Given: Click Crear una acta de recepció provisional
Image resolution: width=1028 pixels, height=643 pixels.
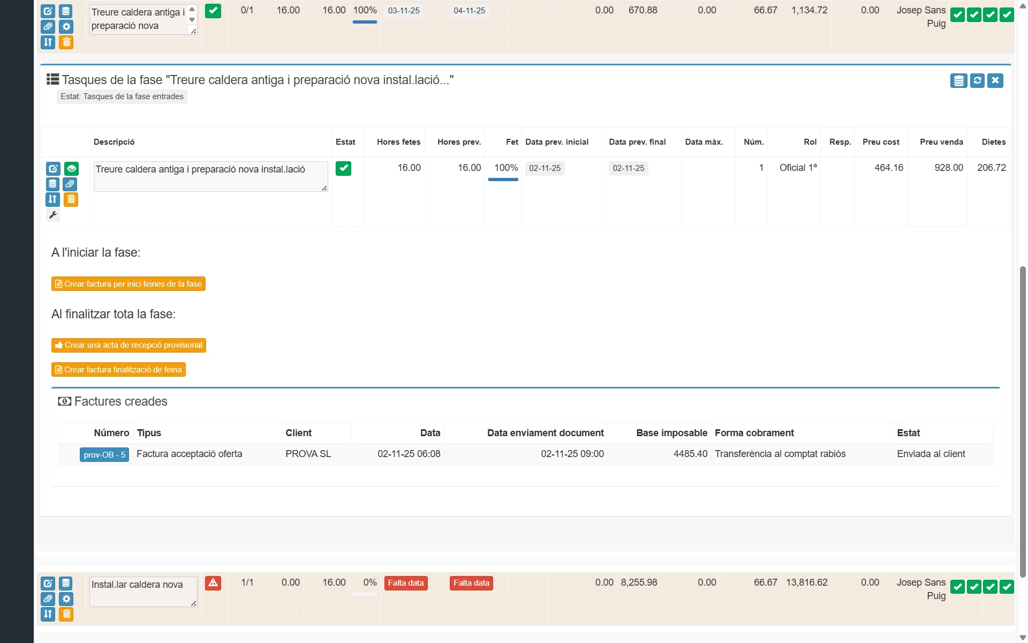Looking at the screenshot, I should [x=128, y=345].
